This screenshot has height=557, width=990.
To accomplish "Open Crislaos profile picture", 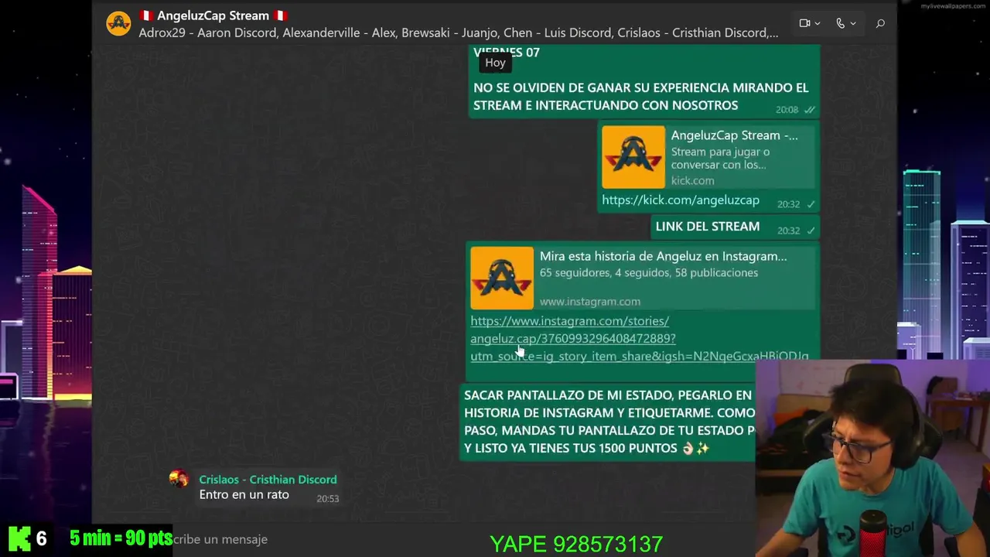I will click(179, 479).
